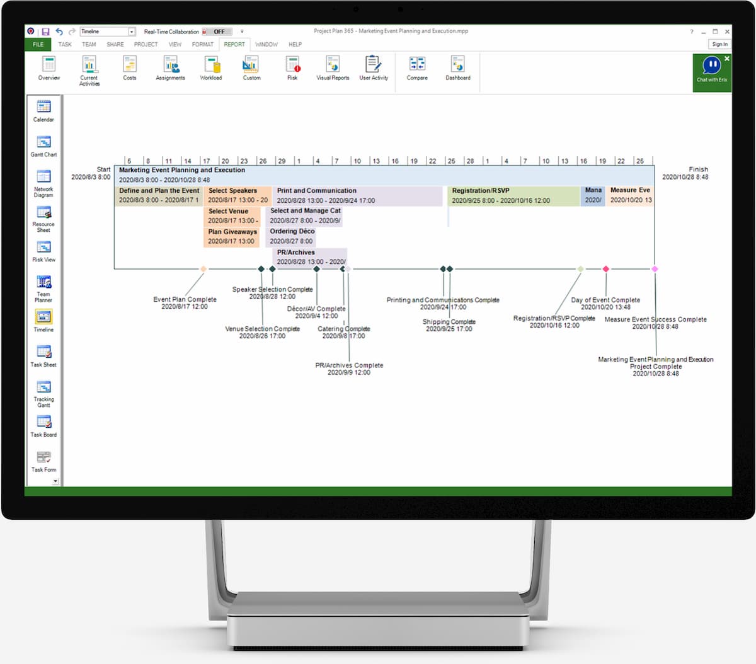Open the Costs report
756x664 pixels.
tap(129, 69)
